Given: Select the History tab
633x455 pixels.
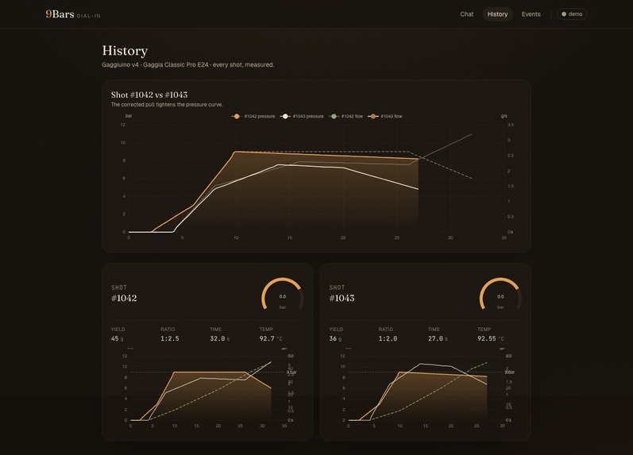Looking at the screenshot, I should (x=497, y=14).
